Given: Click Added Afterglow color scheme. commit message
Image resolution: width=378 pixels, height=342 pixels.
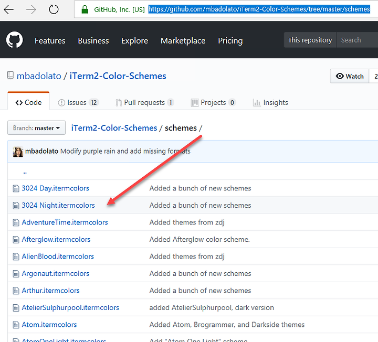Looking at the screenshot, I should pyautogui.click(x=199, y=240).
